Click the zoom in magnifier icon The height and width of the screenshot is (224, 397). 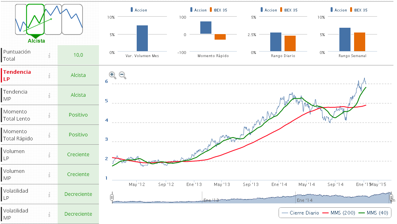click(112, 75)
